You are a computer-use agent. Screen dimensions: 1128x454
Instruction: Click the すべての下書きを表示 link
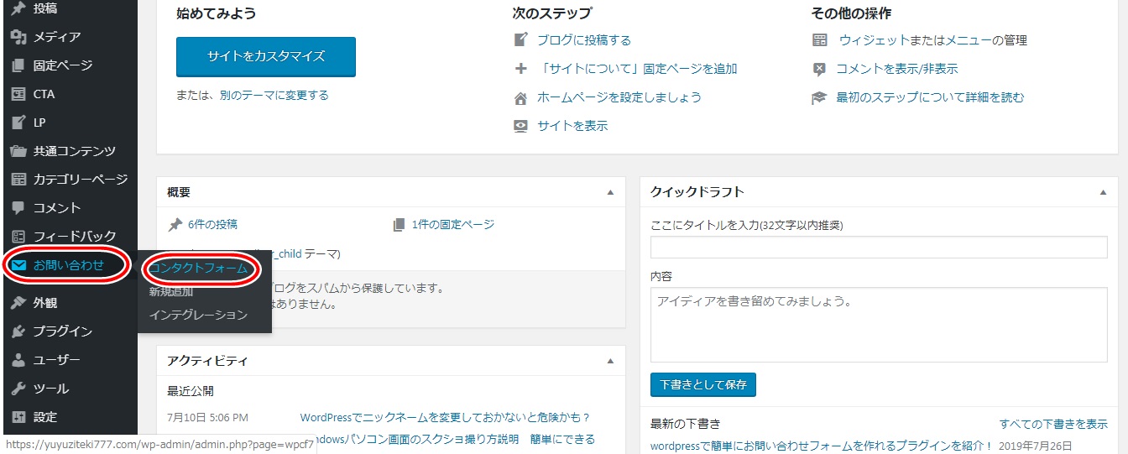(x=1053, y=424)
